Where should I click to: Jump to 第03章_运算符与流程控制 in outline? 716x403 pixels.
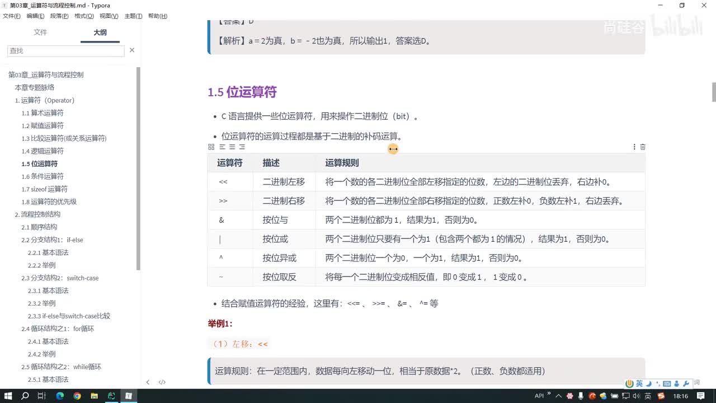(x=46, y=75)
